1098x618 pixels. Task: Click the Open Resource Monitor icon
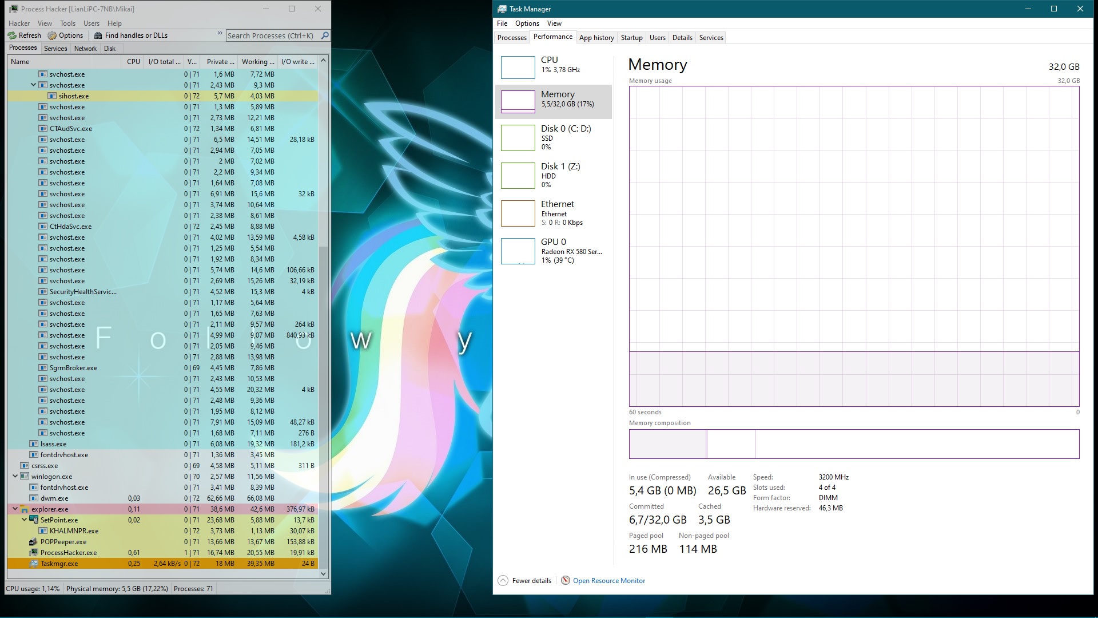pyautogui.click(x=566, y=580)
